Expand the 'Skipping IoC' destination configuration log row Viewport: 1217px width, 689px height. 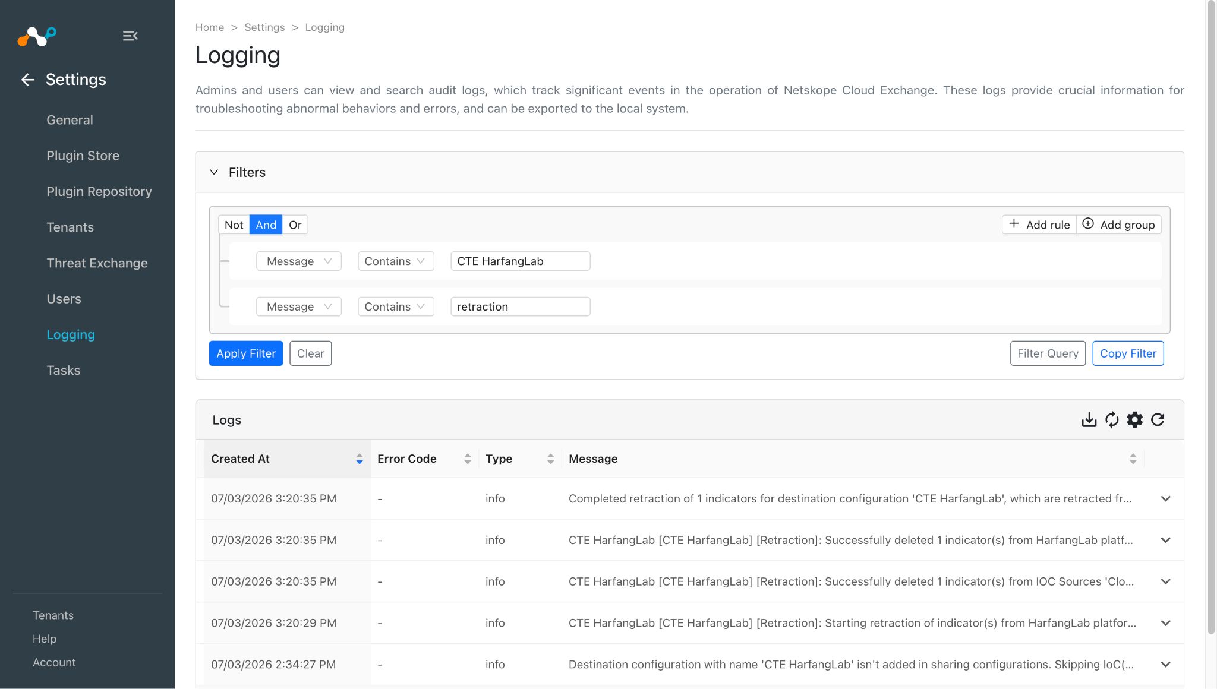click(1166, 665)
